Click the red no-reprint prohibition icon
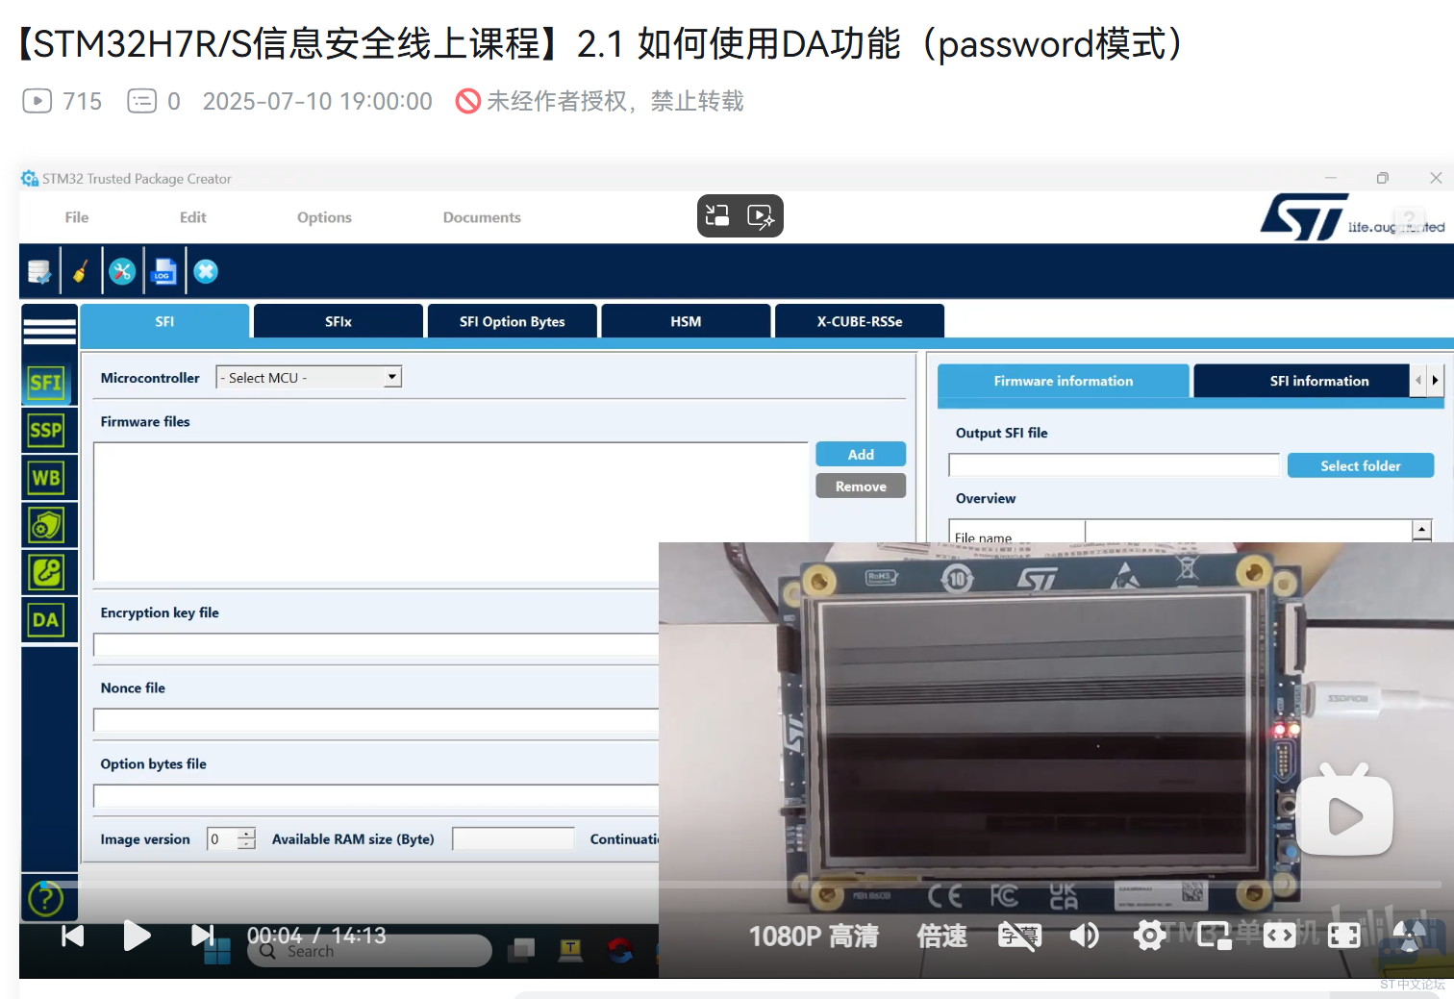Image resolution: width=1454 pixels, height=999 pixels. point(467,101)
